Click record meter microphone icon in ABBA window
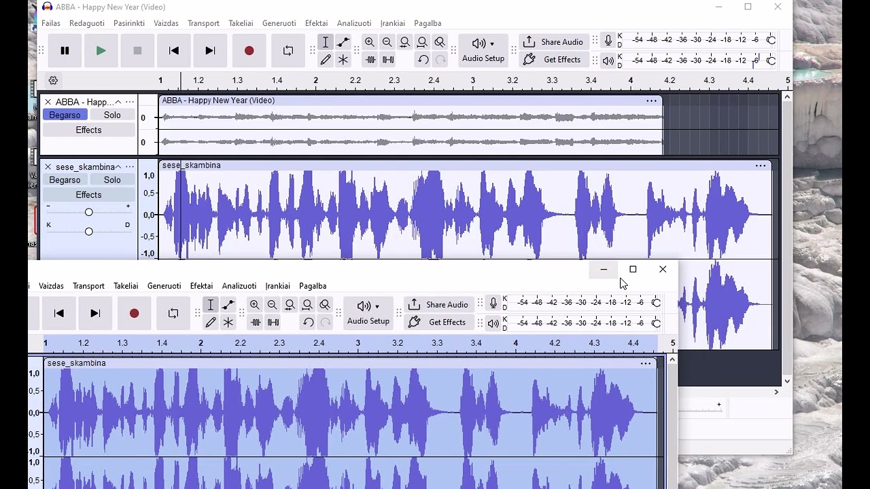Image resolution: width=870 pixels, height=489 pixels. (608, 41)
